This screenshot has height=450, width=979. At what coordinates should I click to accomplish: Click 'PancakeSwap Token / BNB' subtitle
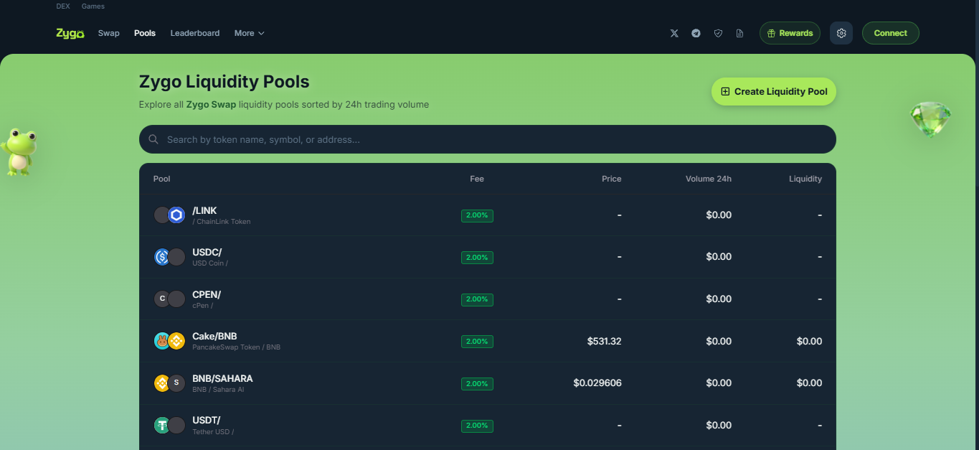[x=236, y=347]
